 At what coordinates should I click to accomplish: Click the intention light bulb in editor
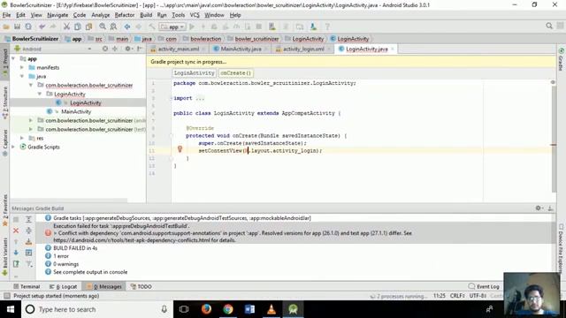180,149
